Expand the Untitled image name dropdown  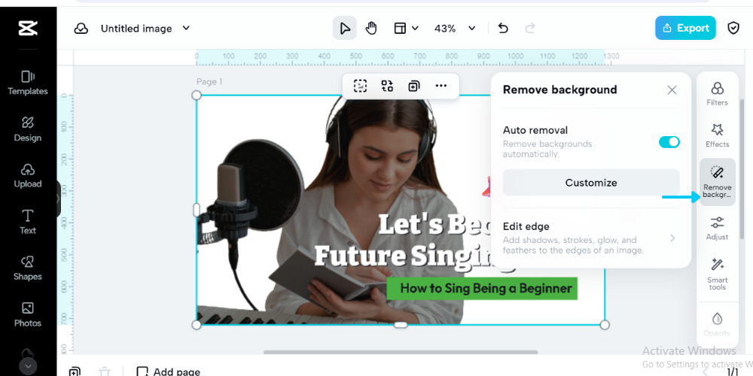click(x=186, y=29)
